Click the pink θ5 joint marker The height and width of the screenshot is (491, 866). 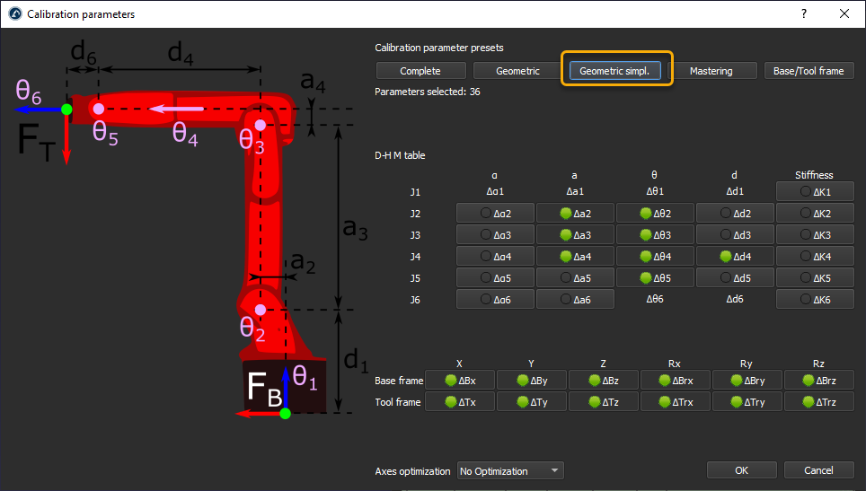pyautogui.click(x=98, y=109)
